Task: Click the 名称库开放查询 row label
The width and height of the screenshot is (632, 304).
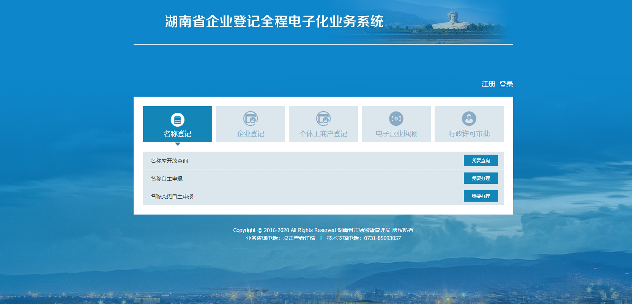Action: coord(169,161)
